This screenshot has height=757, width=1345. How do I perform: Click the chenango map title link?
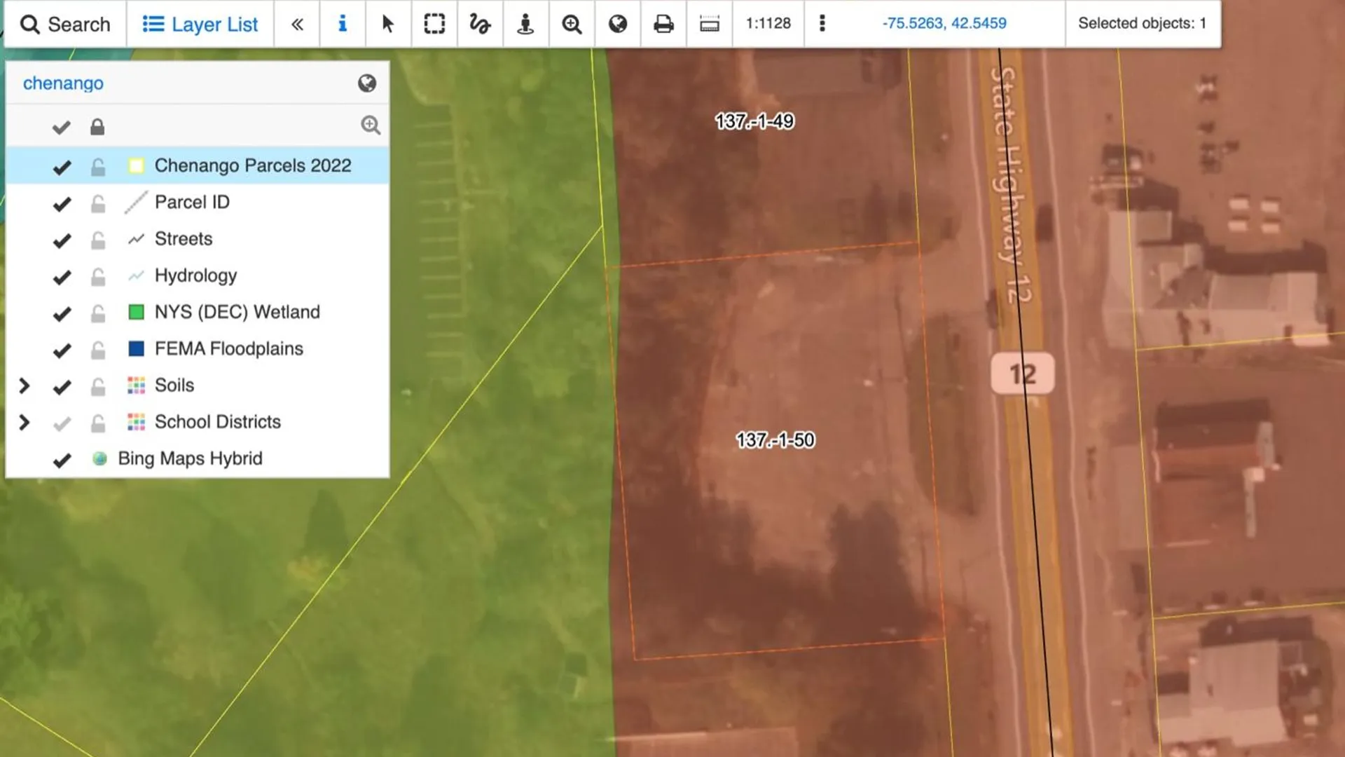(x=63, y=83)
